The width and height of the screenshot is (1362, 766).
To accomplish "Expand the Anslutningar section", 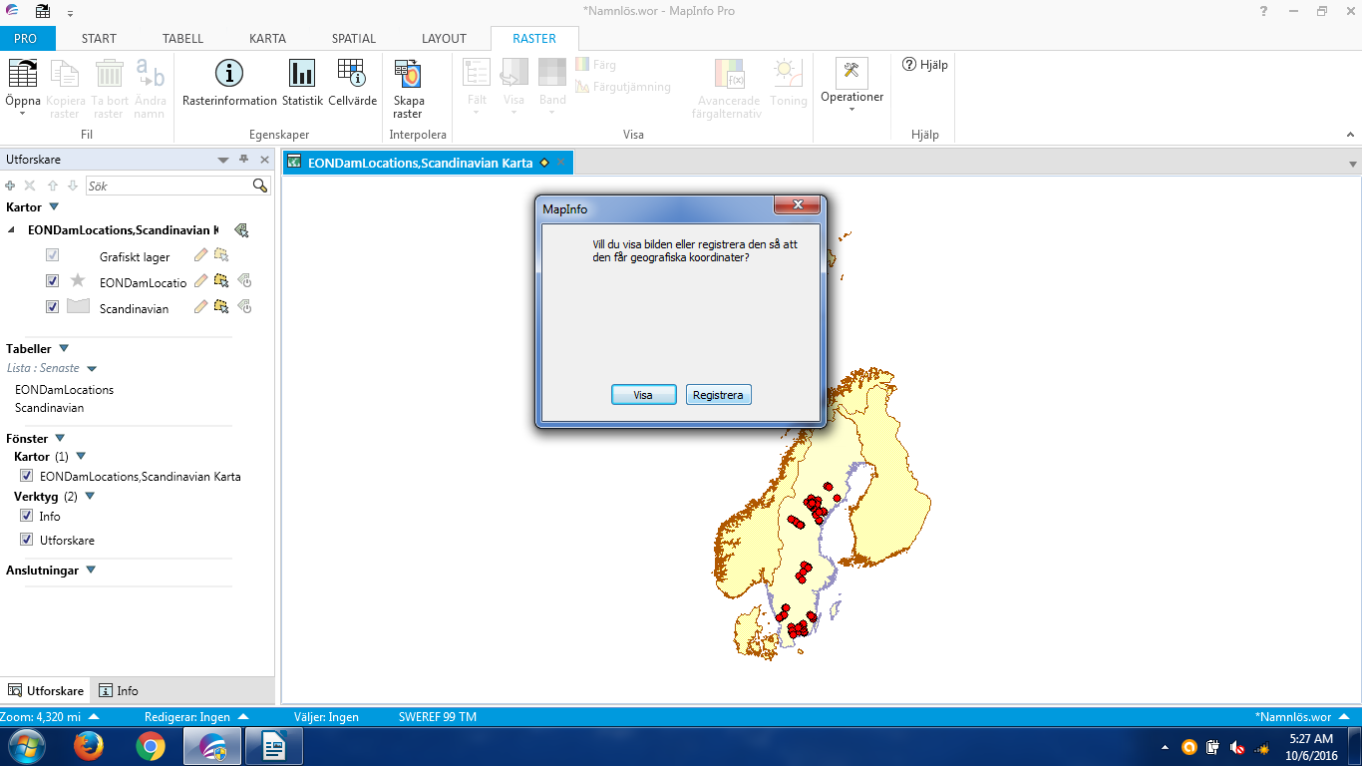I will point(91,570).
